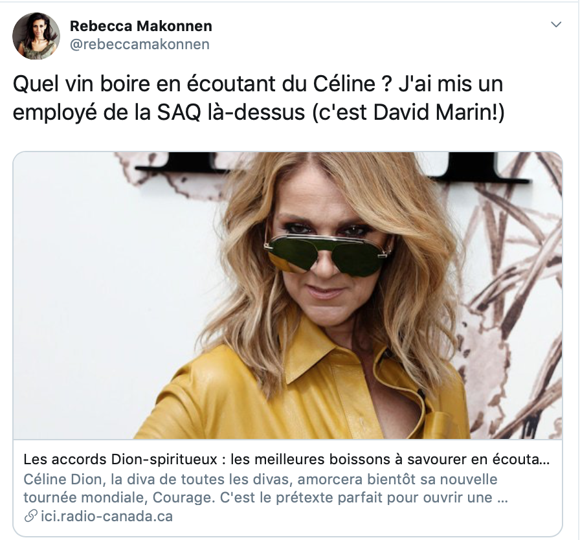The height and width of the screenshot is (540, 580).
Task: Click the chain link icon beside ici.radio-canada.ca
Action: (30, 515)
